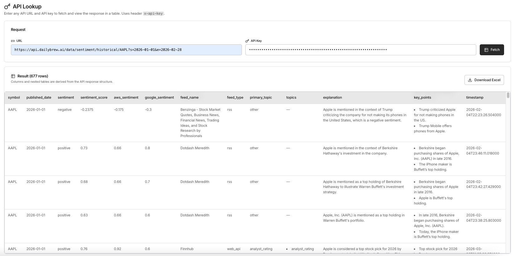This screenshot has height=256, width=515.
Task: Focus the URL input field
Action: pyautogui.click(x=126, y=50)
